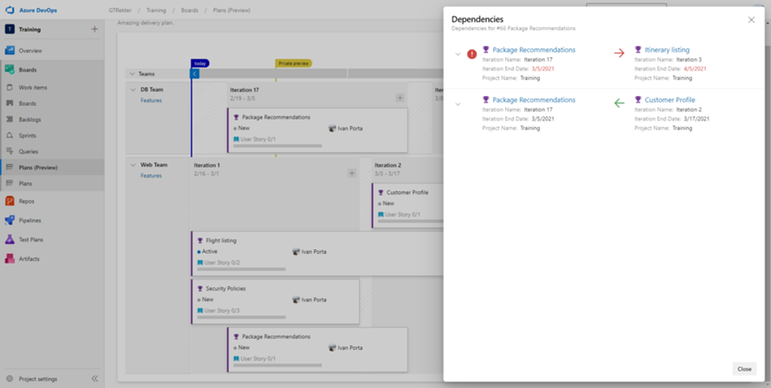Click Flight listing progress bar
This screenshot has width=771, height=388.
pos(241,269)
